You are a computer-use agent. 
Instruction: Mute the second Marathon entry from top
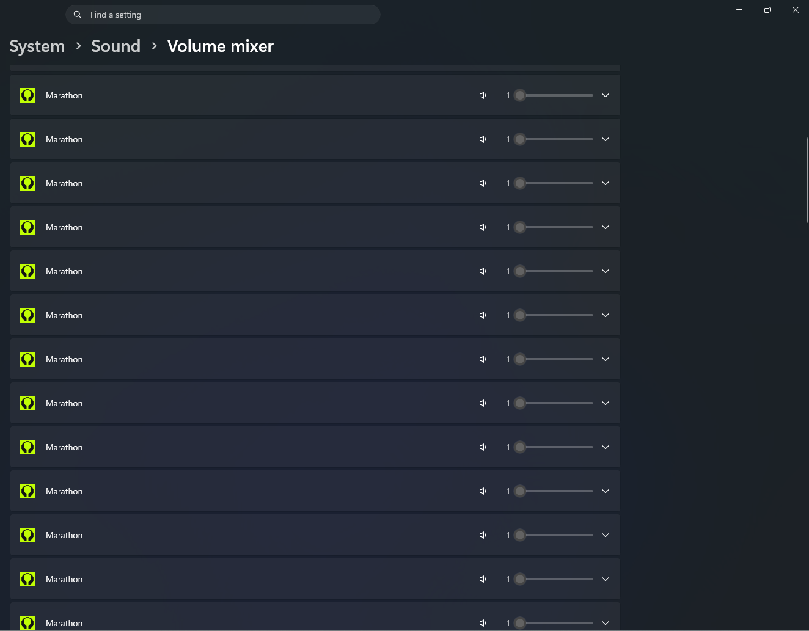pyautogui.click(x=483, y=139)
